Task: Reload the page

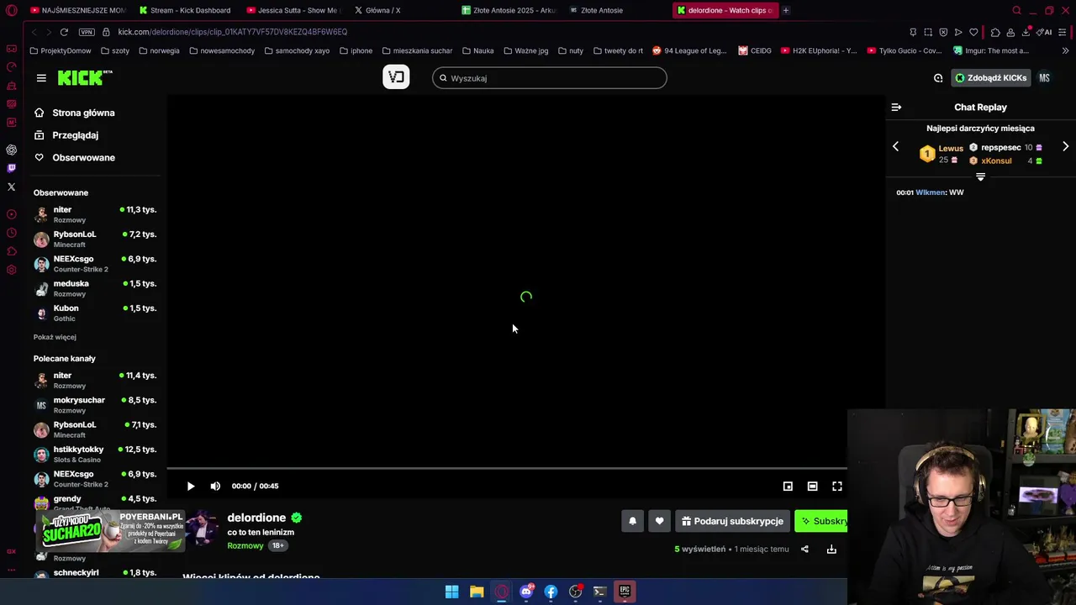Action: (x=64, y=32)
